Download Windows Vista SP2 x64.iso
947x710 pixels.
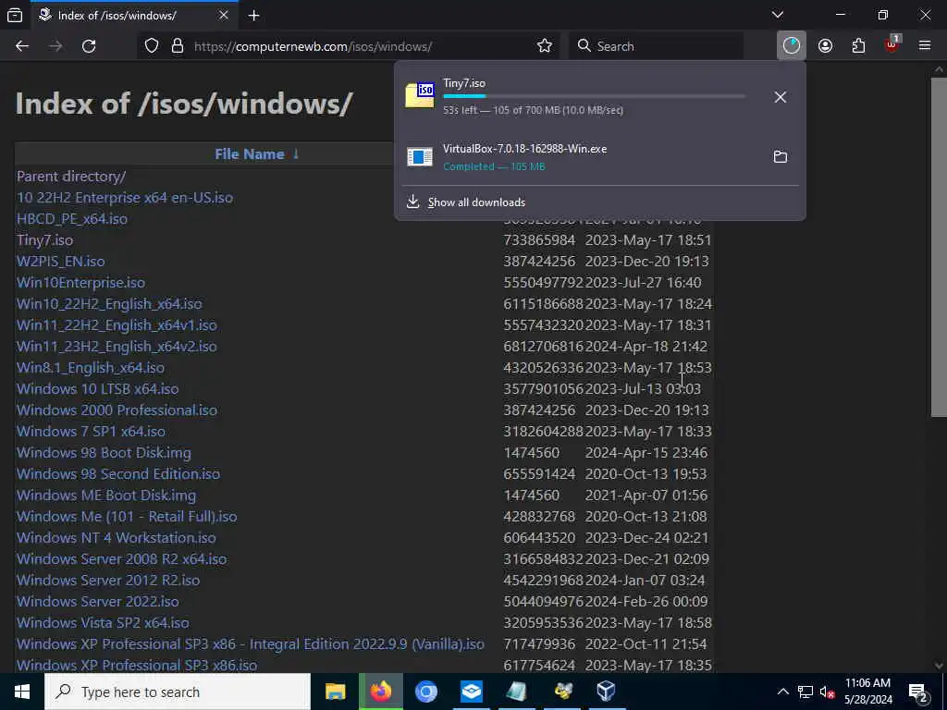coord(103,622)
